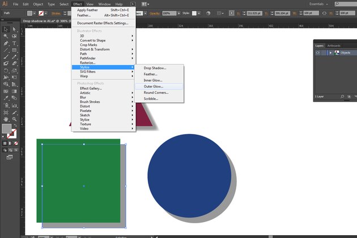Choose Round Corners from Stylize submenu
This screenshot has height=238, width=357.
(x=159, y=93)
